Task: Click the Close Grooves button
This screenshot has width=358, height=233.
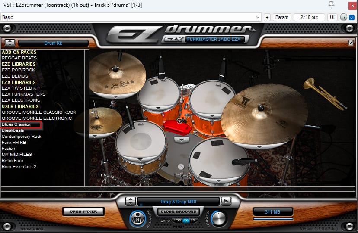Action: click(x=179, y=211)
